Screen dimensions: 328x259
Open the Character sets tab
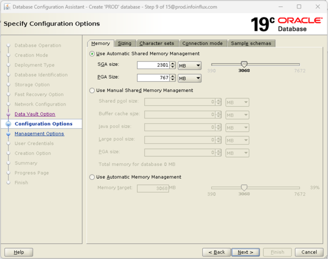click(x=157, y=43)
